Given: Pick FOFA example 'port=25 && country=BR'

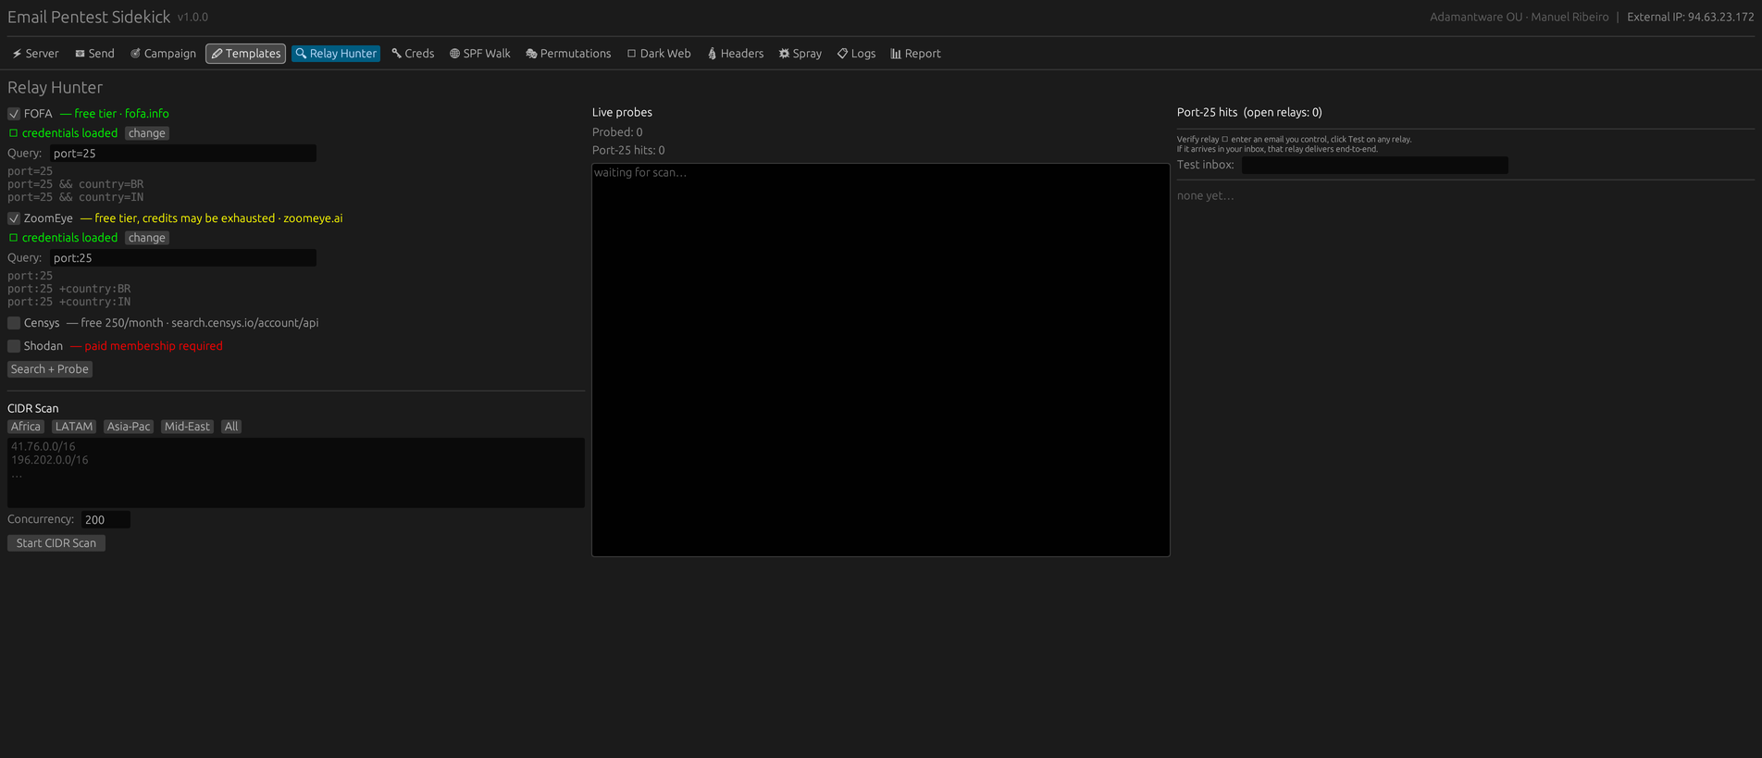Looking at the screenshot, I should (76, 184).
